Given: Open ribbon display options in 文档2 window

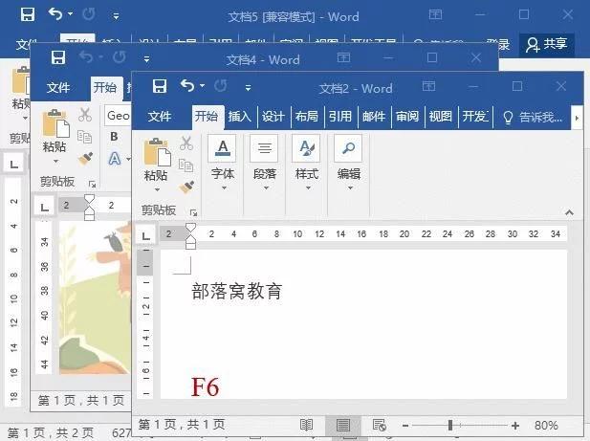Looking at the screenshot, I should (x=428, y=86).
